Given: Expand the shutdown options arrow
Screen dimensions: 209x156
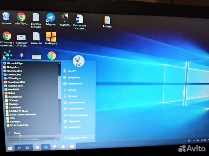Looking at the screenshot, I should pos(91,137).
